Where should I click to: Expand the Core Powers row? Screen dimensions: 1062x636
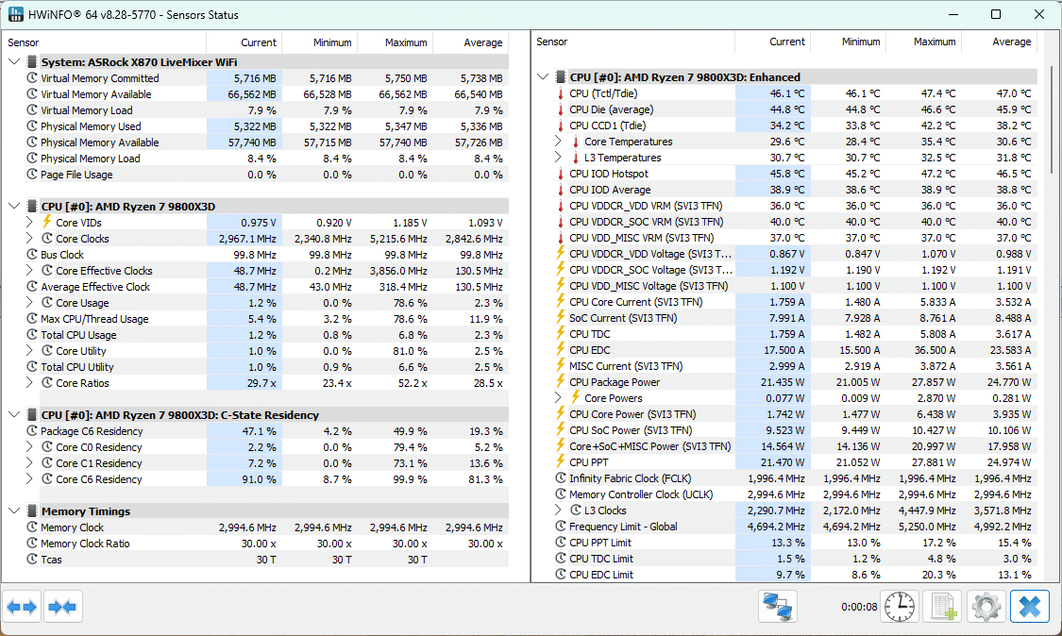557,397
